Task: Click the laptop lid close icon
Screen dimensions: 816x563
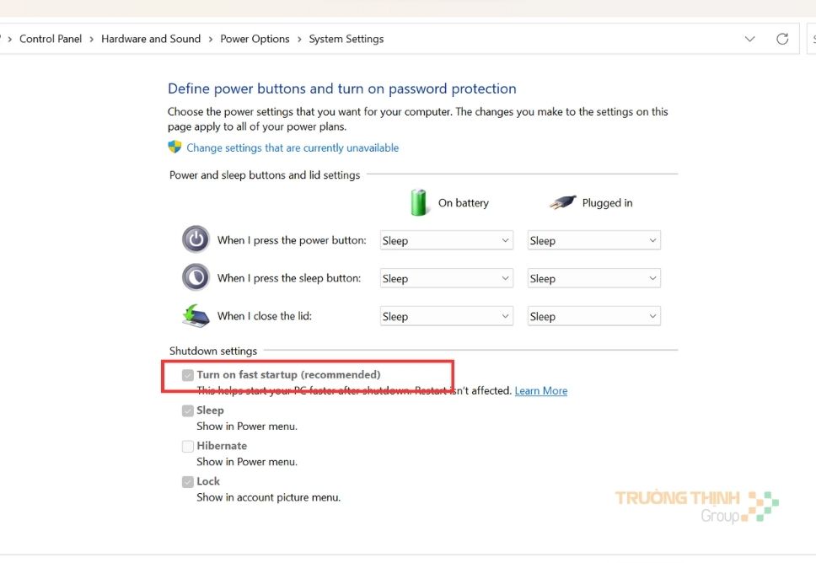Action: click(x=196, y=315)
